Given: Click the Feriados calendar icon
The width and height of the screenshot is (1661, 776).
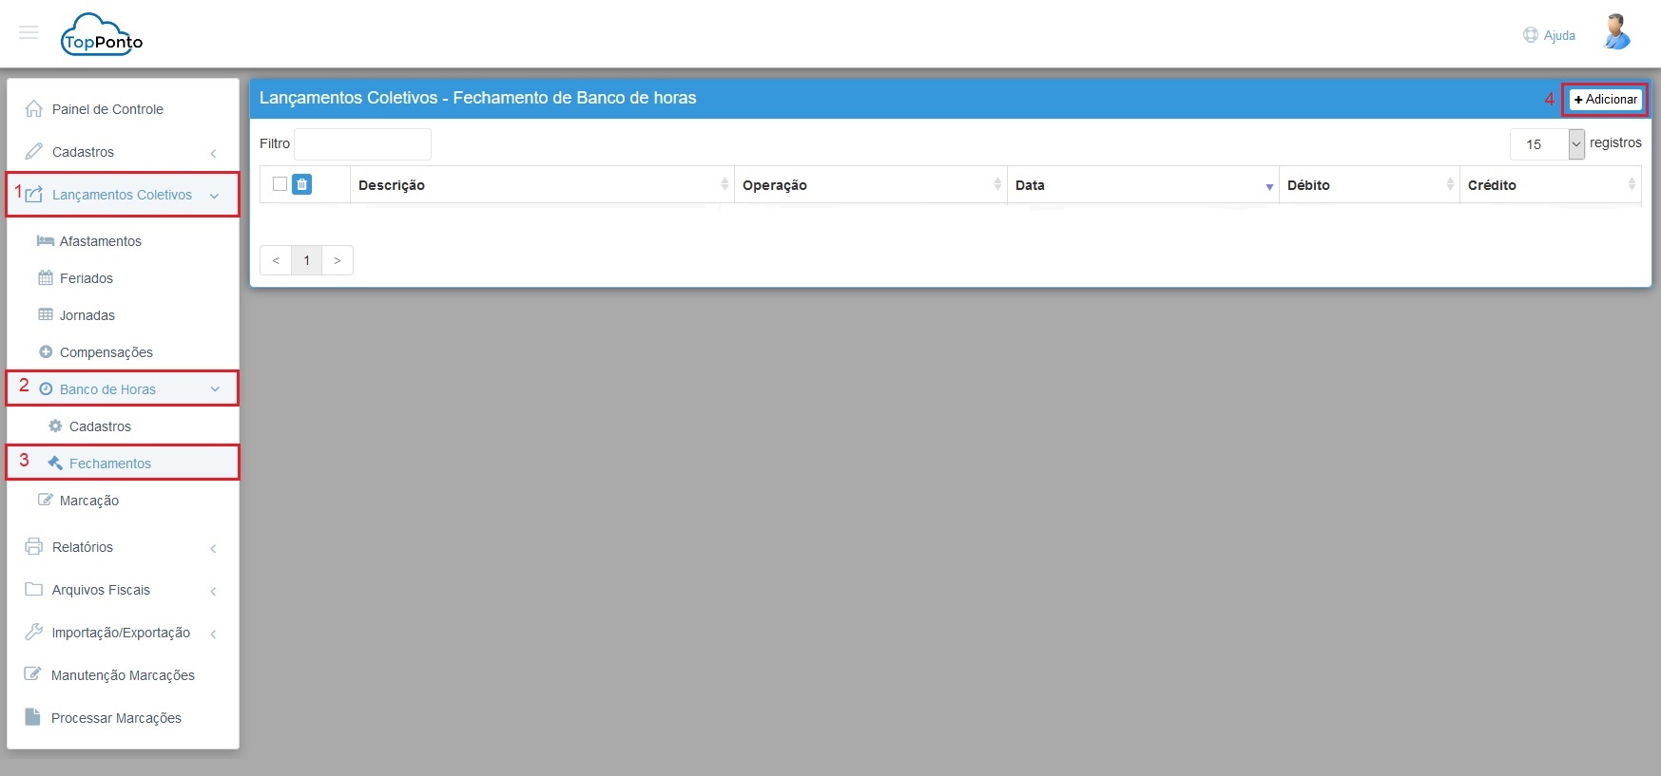Looking at the screenshot, I should (46, 278).
